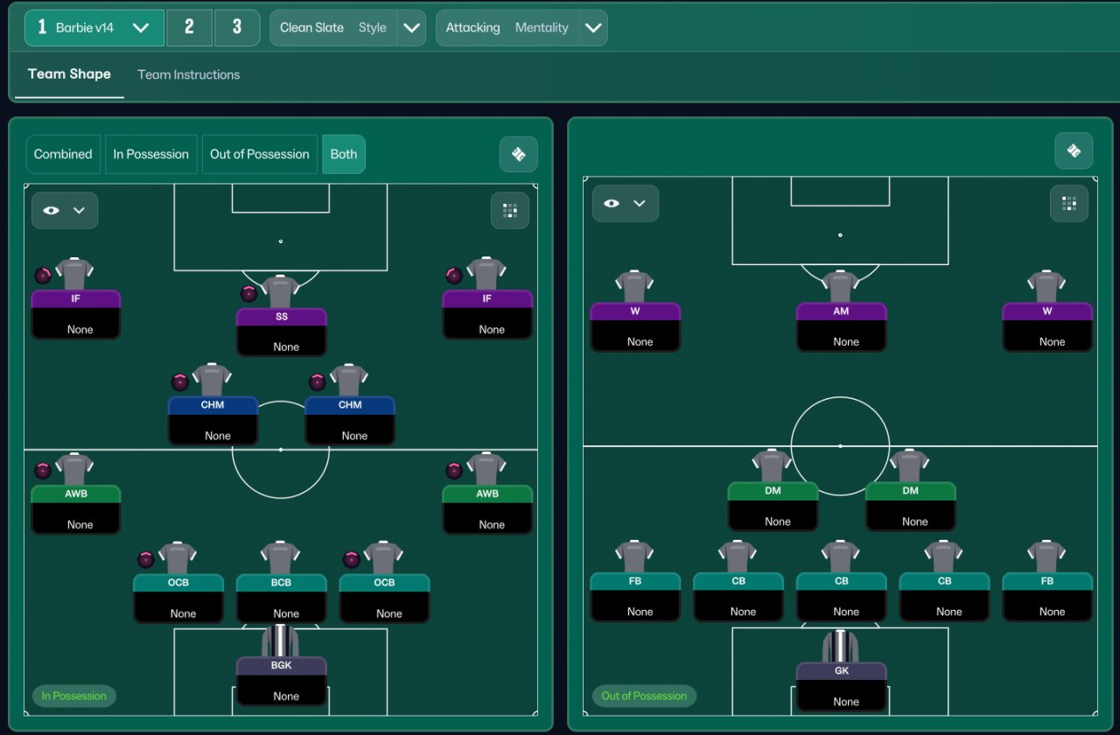Switch pitch view to Combined

(63, 154)
